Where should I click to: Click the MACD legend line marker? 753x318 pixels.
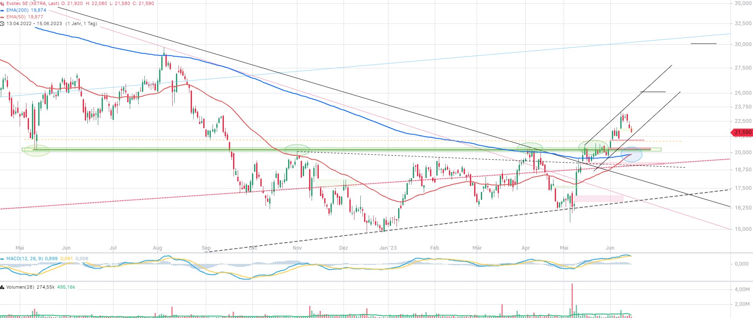coord(3,259)
